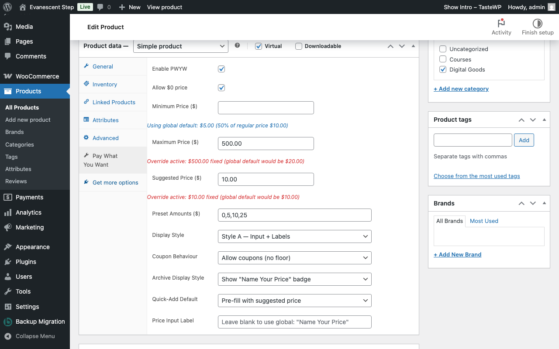Viewport: 559px width, 349px height.
Task: Click the home icon beside Evanescent Step
Action: [23, 7]
